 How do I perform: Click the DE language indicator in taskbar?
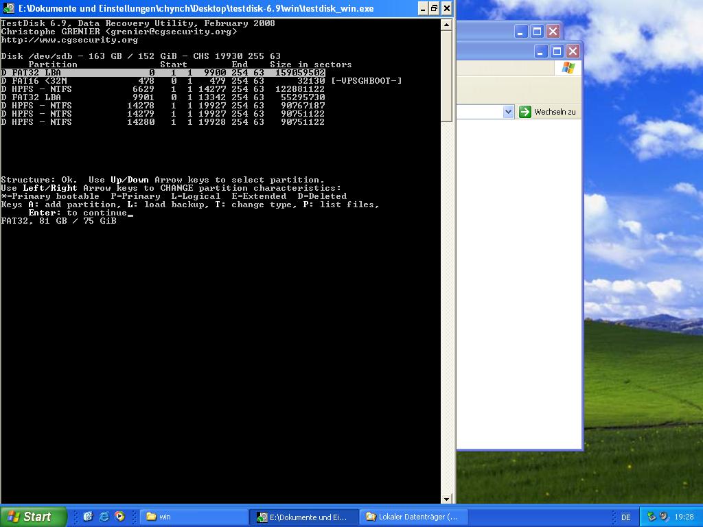tap(626, 517)
